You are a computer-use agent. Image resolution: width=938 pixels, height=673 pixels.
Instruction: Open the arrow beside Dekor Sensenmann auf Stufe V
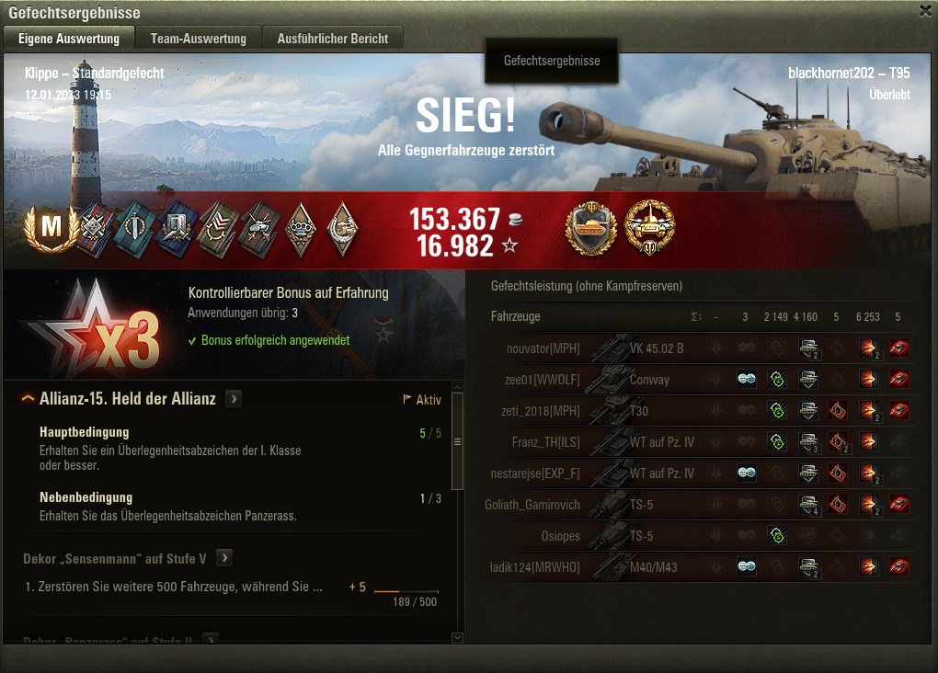click(x=224, y=558)
